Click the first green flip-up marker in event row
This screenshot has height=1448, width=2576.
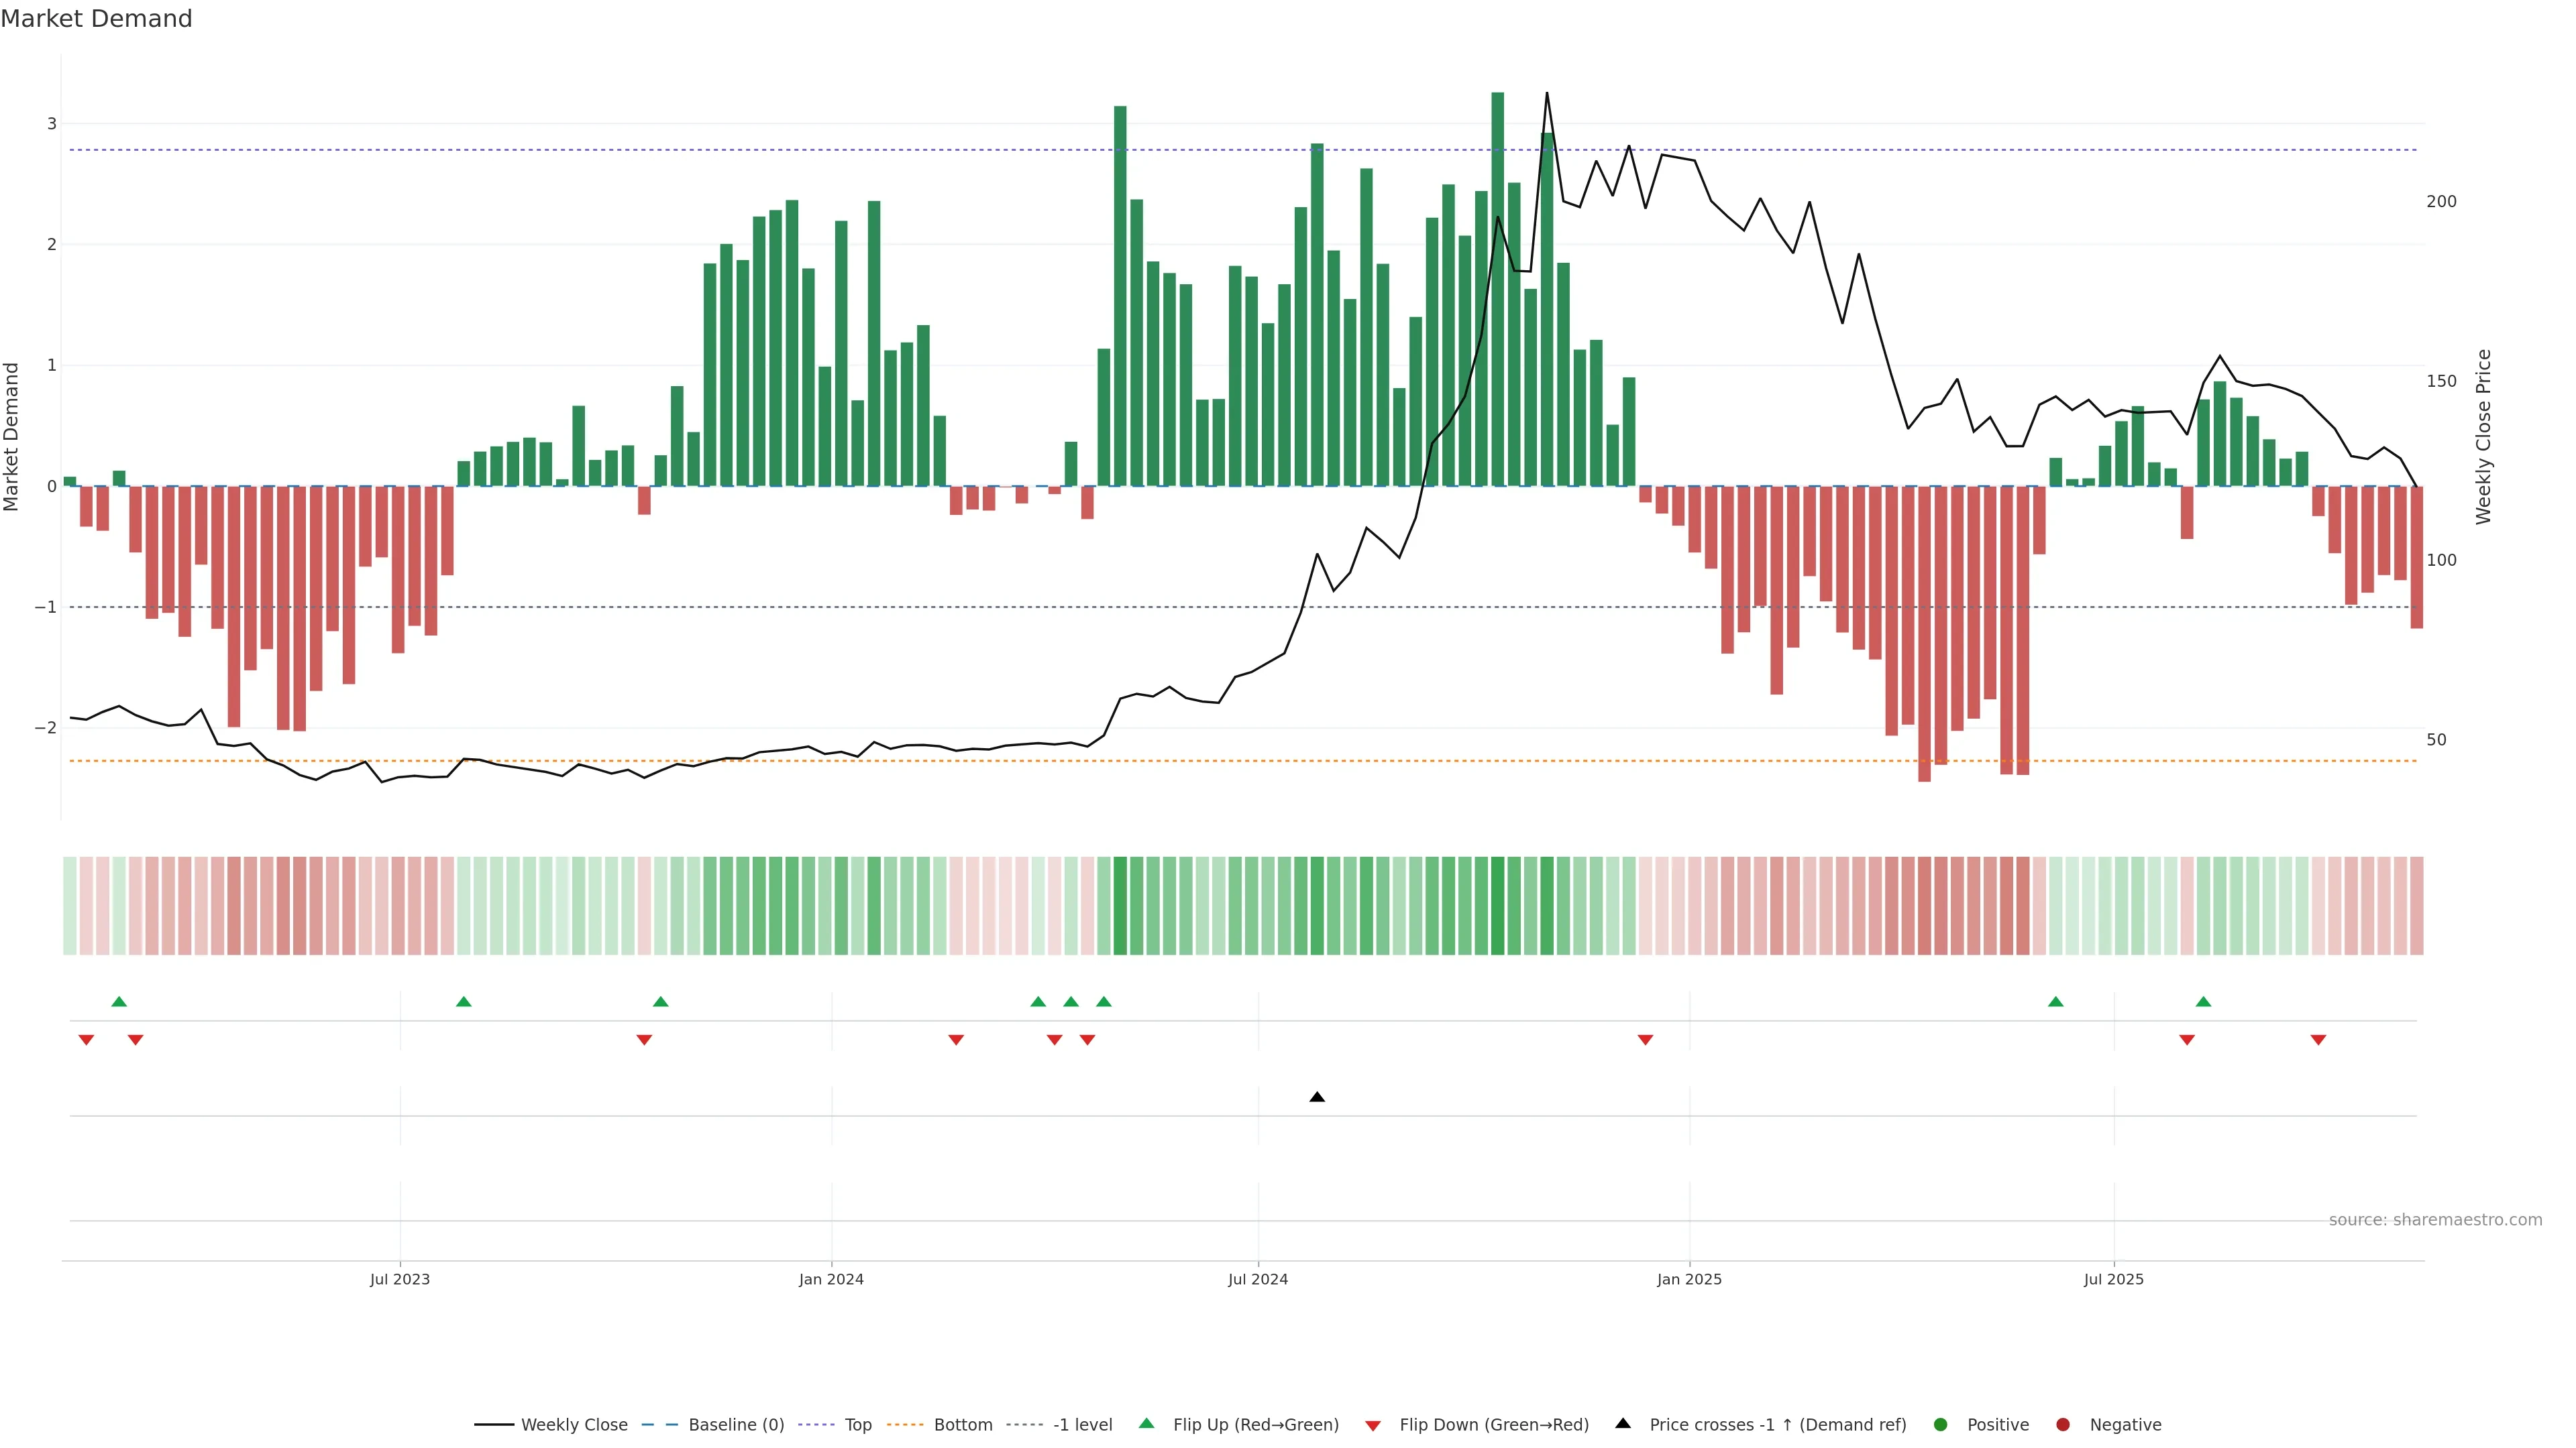click(x=119, y=1002)
